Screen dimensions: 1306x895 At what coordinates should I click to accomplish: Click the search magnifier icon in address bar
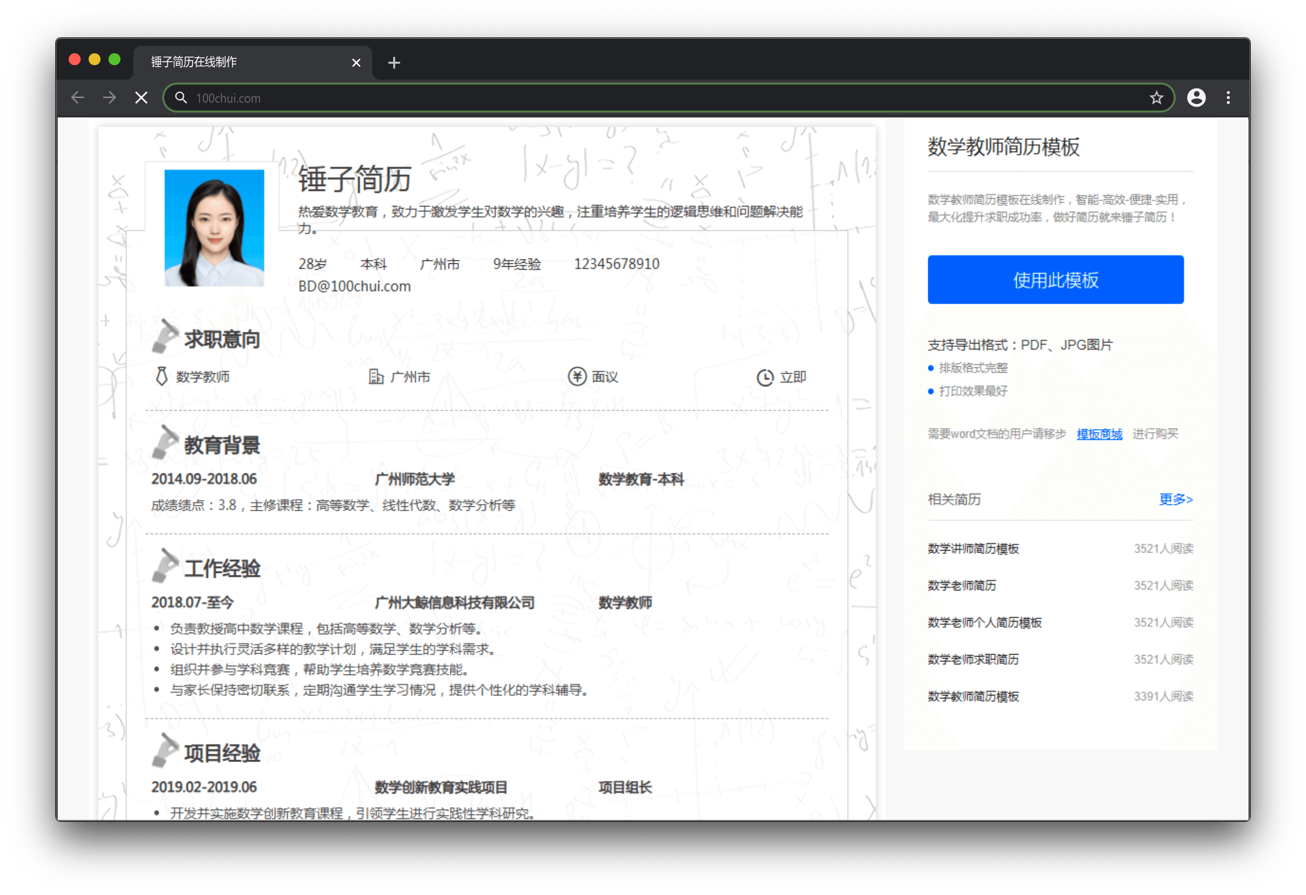coord(180,98)
